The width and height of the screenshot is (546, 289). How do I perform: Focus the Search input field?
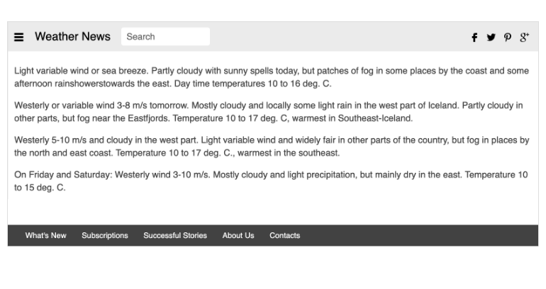point(165,37)
